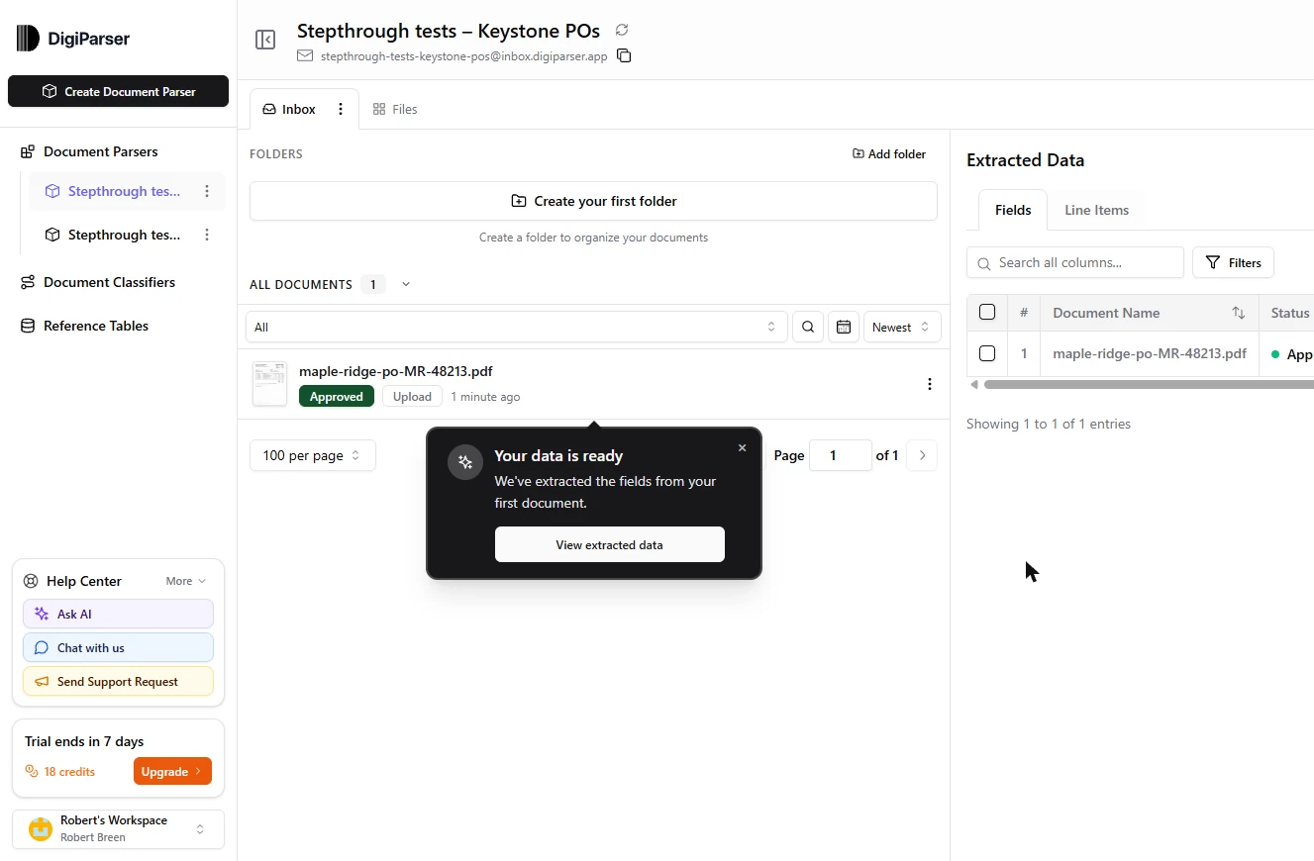
Task: Click the DigiParser logo
Action: 72,39
